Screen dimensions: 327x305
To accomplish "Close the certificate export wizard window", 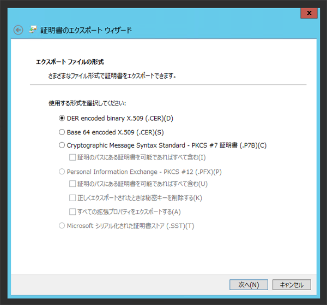I will [x=309, y=13].
